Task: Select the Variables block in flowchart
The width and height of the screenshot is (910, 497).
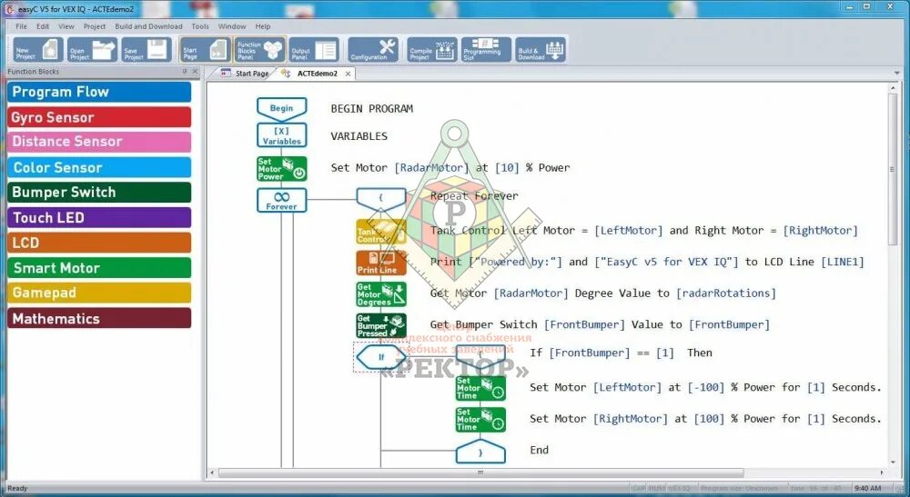Action: click(x=281, y=135)
